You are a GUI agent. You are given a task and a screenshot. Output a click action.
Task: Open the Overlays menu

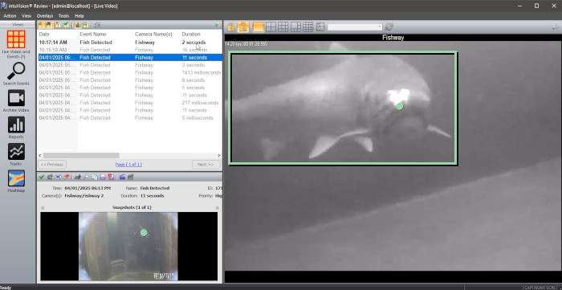click(x=45, y=16)
